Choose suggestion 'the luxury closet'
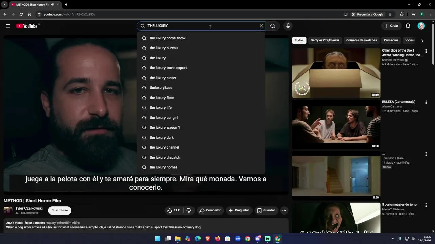The width and height of the screenshot is (435, 244). (201, 78)
